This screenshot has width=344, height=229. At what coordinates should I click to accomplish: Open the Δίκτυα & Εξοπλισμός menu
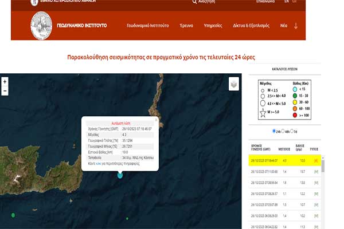click(255, 26)
